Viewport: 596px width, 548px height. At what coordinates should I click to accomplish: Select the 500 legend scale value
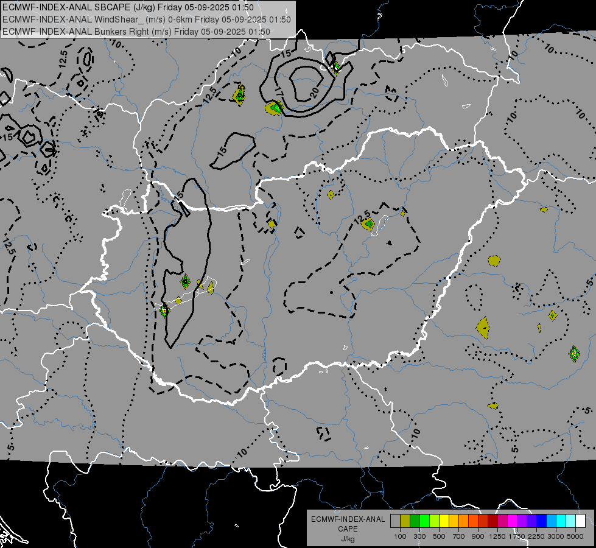click(439, 536)
